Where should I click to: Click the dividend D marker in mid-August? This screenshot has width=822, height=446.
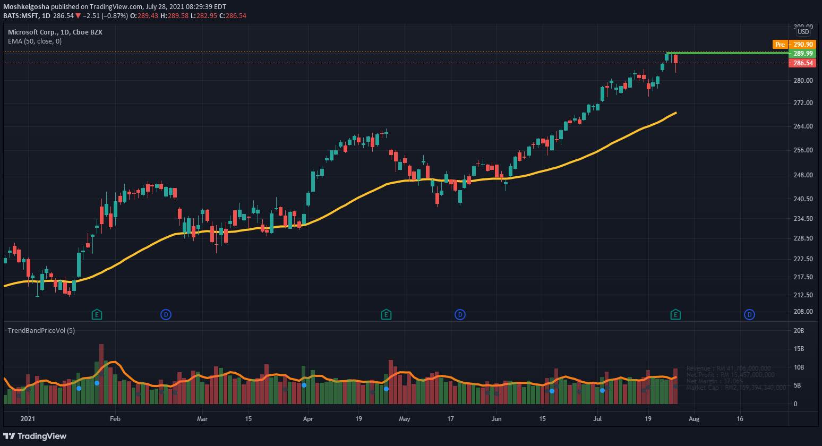749,315
